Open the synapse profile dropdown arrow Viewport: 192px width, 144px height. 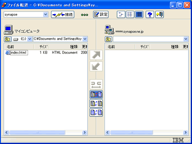tap(45, 15)
